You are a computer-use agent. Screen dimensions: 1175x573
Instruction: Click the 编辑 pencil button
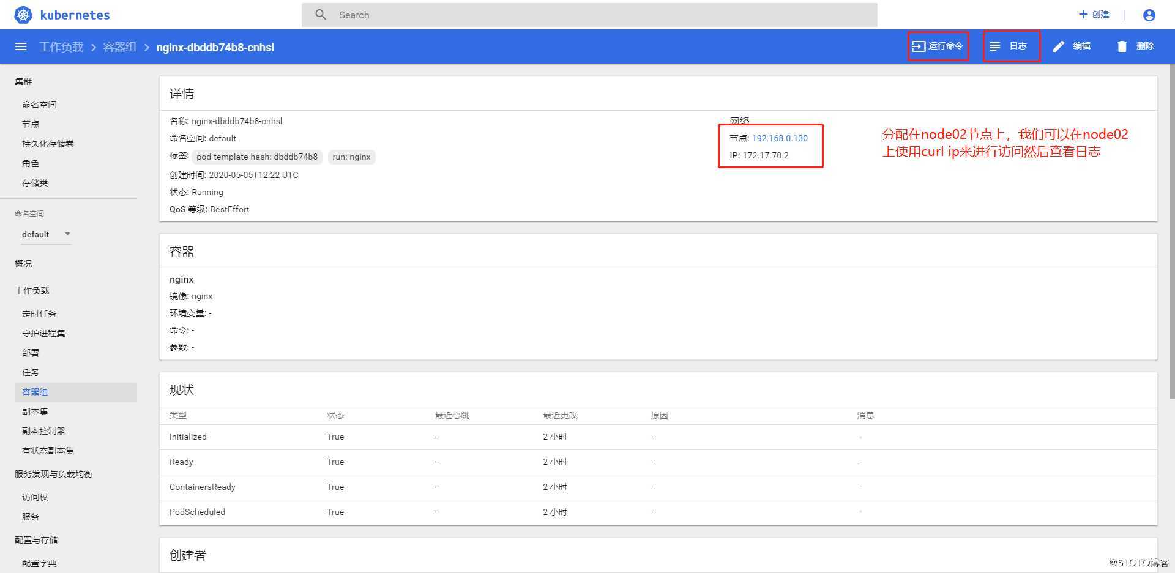1072,46
